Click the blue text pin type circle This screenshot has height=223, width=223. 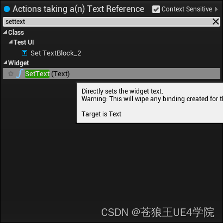[7, 9]
